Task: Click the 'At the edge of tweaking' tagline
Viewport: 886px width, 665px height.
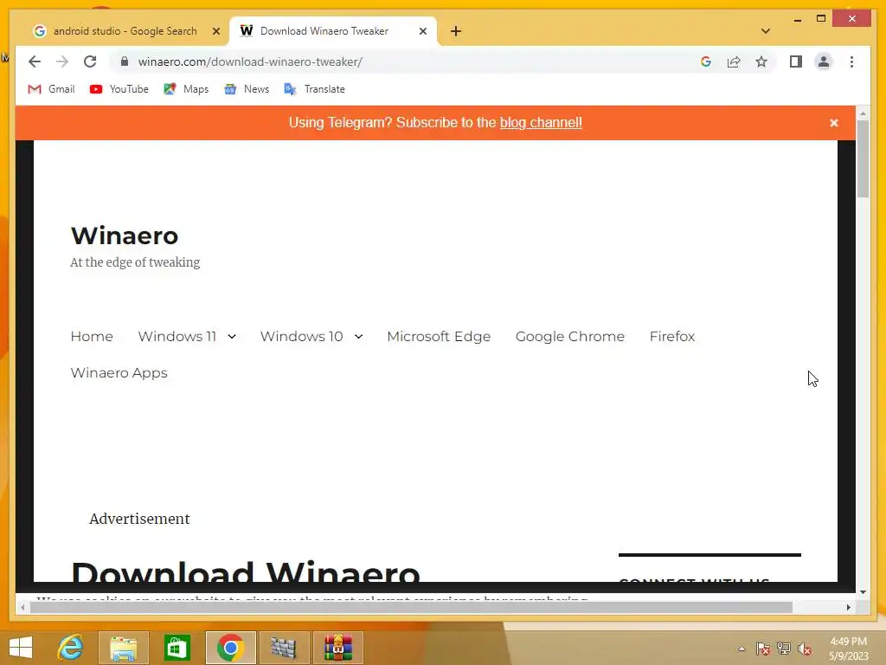Action: (x=135, y=262)
